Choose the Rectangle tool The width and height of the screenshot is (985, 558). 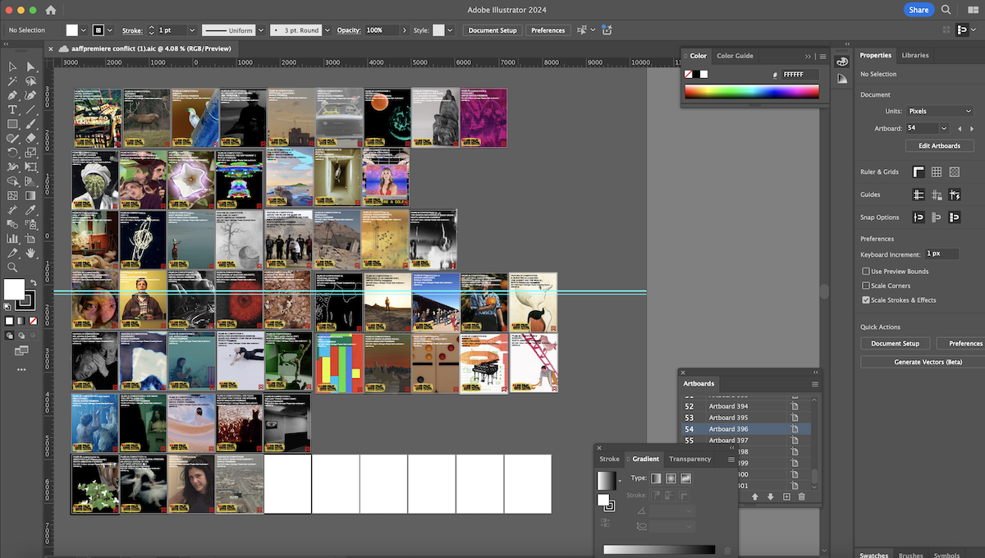pyautogui.click(x=13, y=124)
